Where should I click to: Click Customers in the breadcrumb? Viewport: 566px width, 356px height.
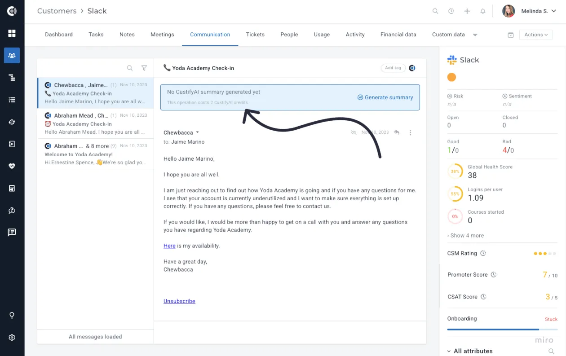pyautogui.click(x=57, y=11)
